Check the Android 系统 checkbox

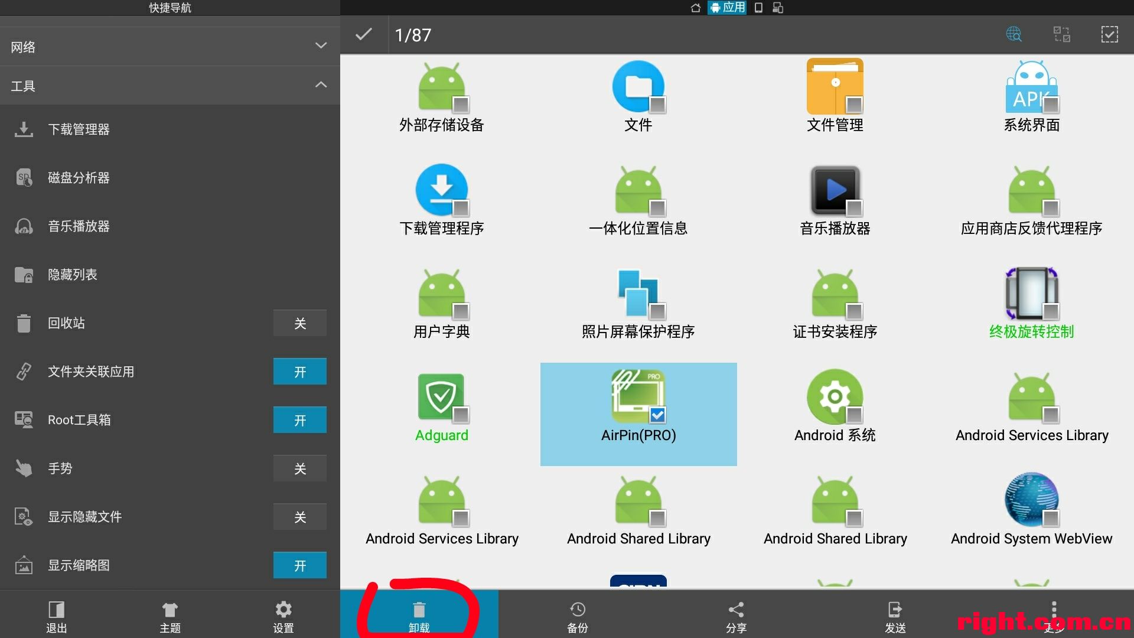(854, 415)
